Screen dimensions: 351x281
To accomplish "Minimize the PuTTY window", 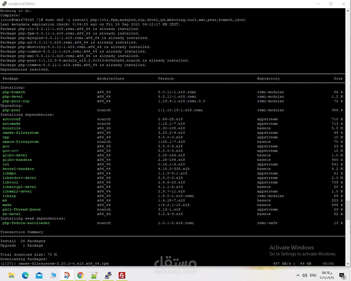I will [318, 4].
